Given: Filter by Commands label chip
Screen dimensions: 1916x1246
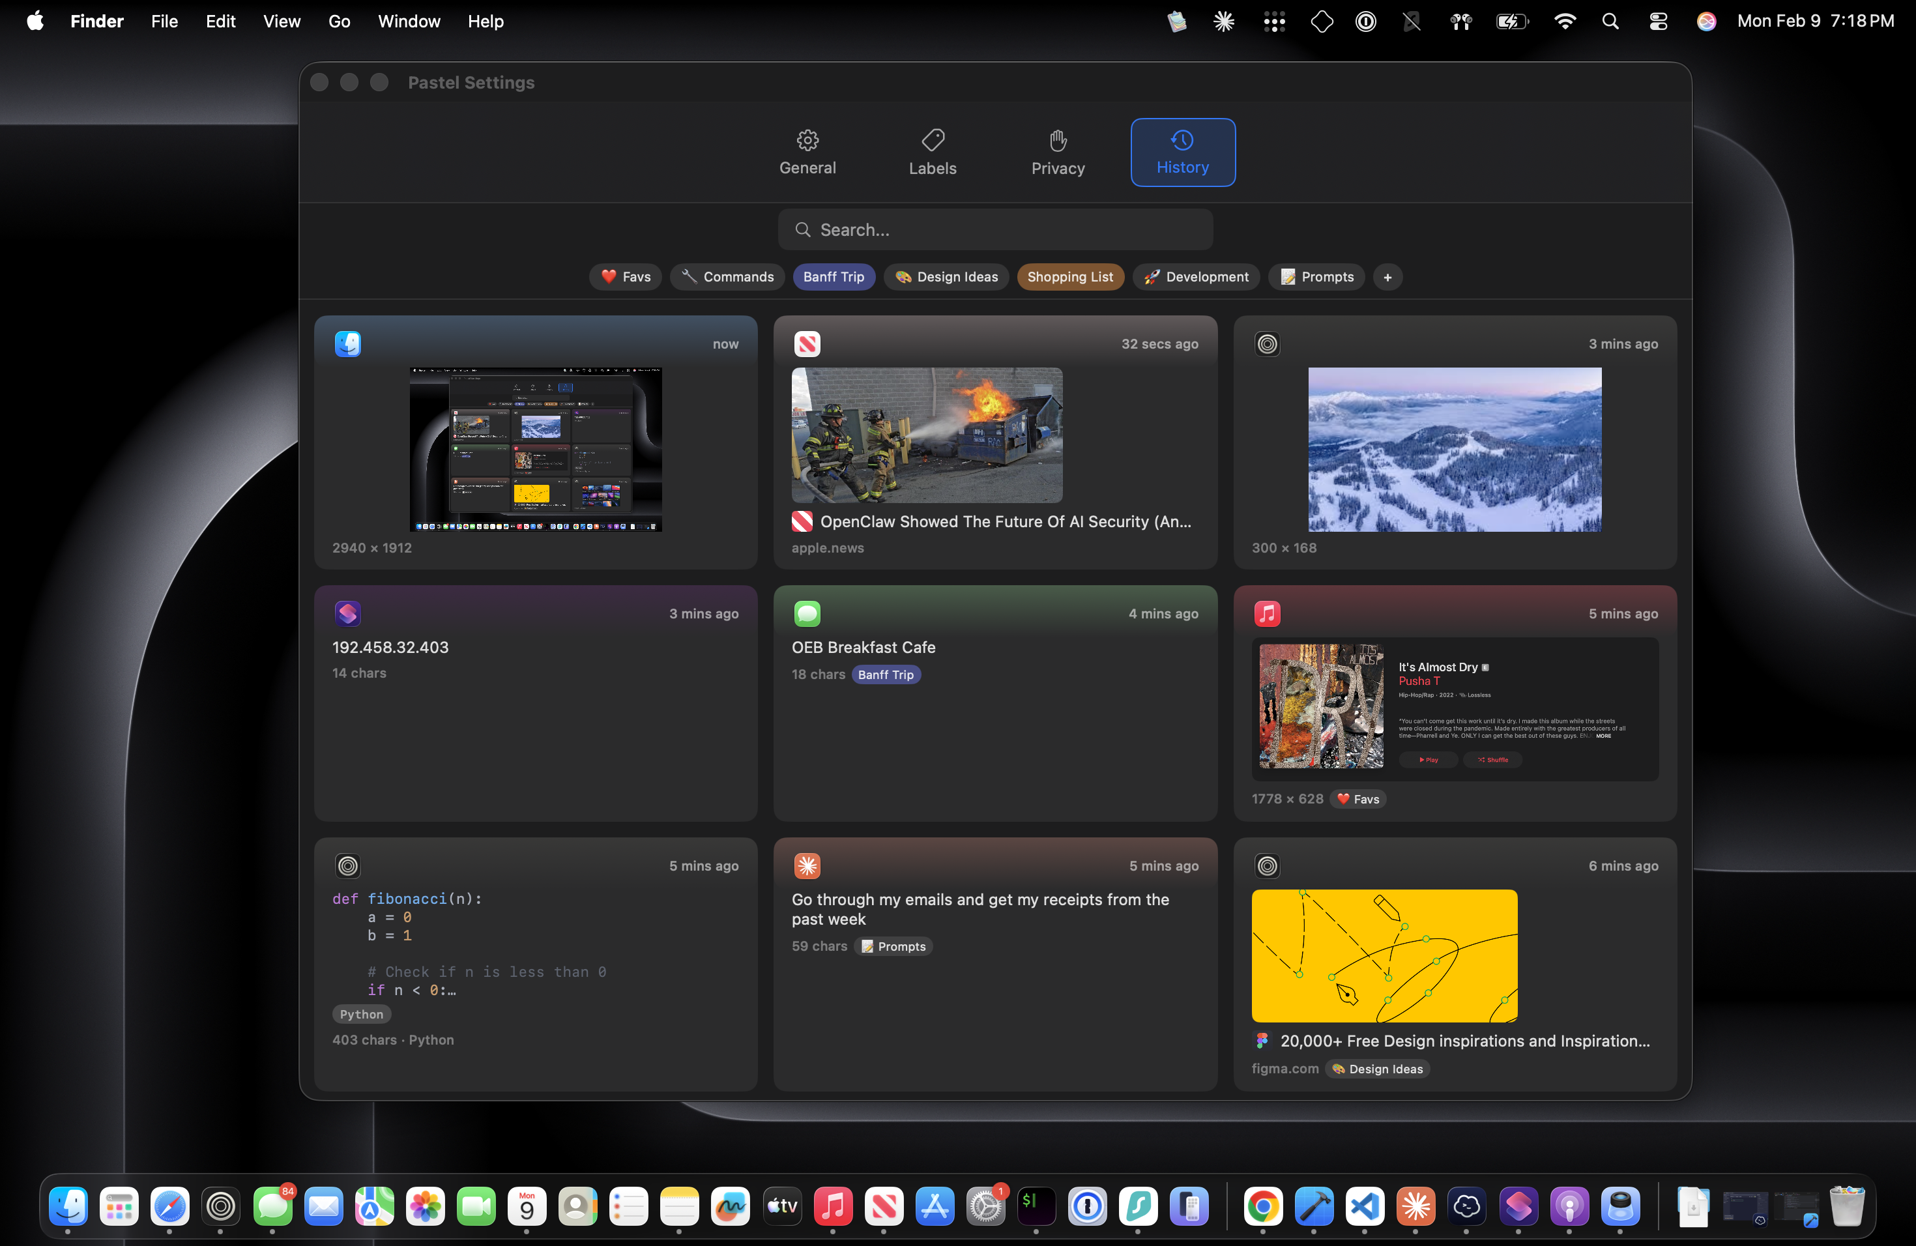Looking at the screenshot, I should point(727,277).
